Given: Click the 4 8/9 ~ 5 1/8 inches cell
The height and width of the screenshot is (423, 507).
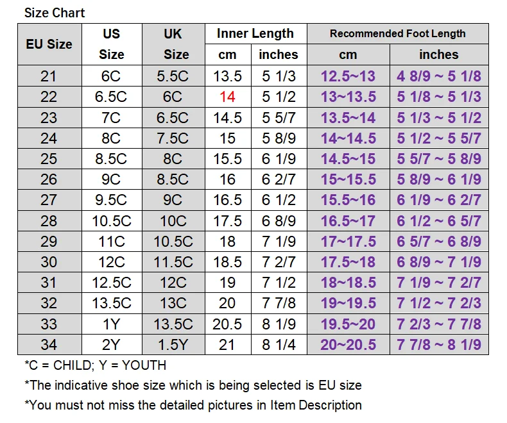Looking at the screenshot, I should click(438, 76).
